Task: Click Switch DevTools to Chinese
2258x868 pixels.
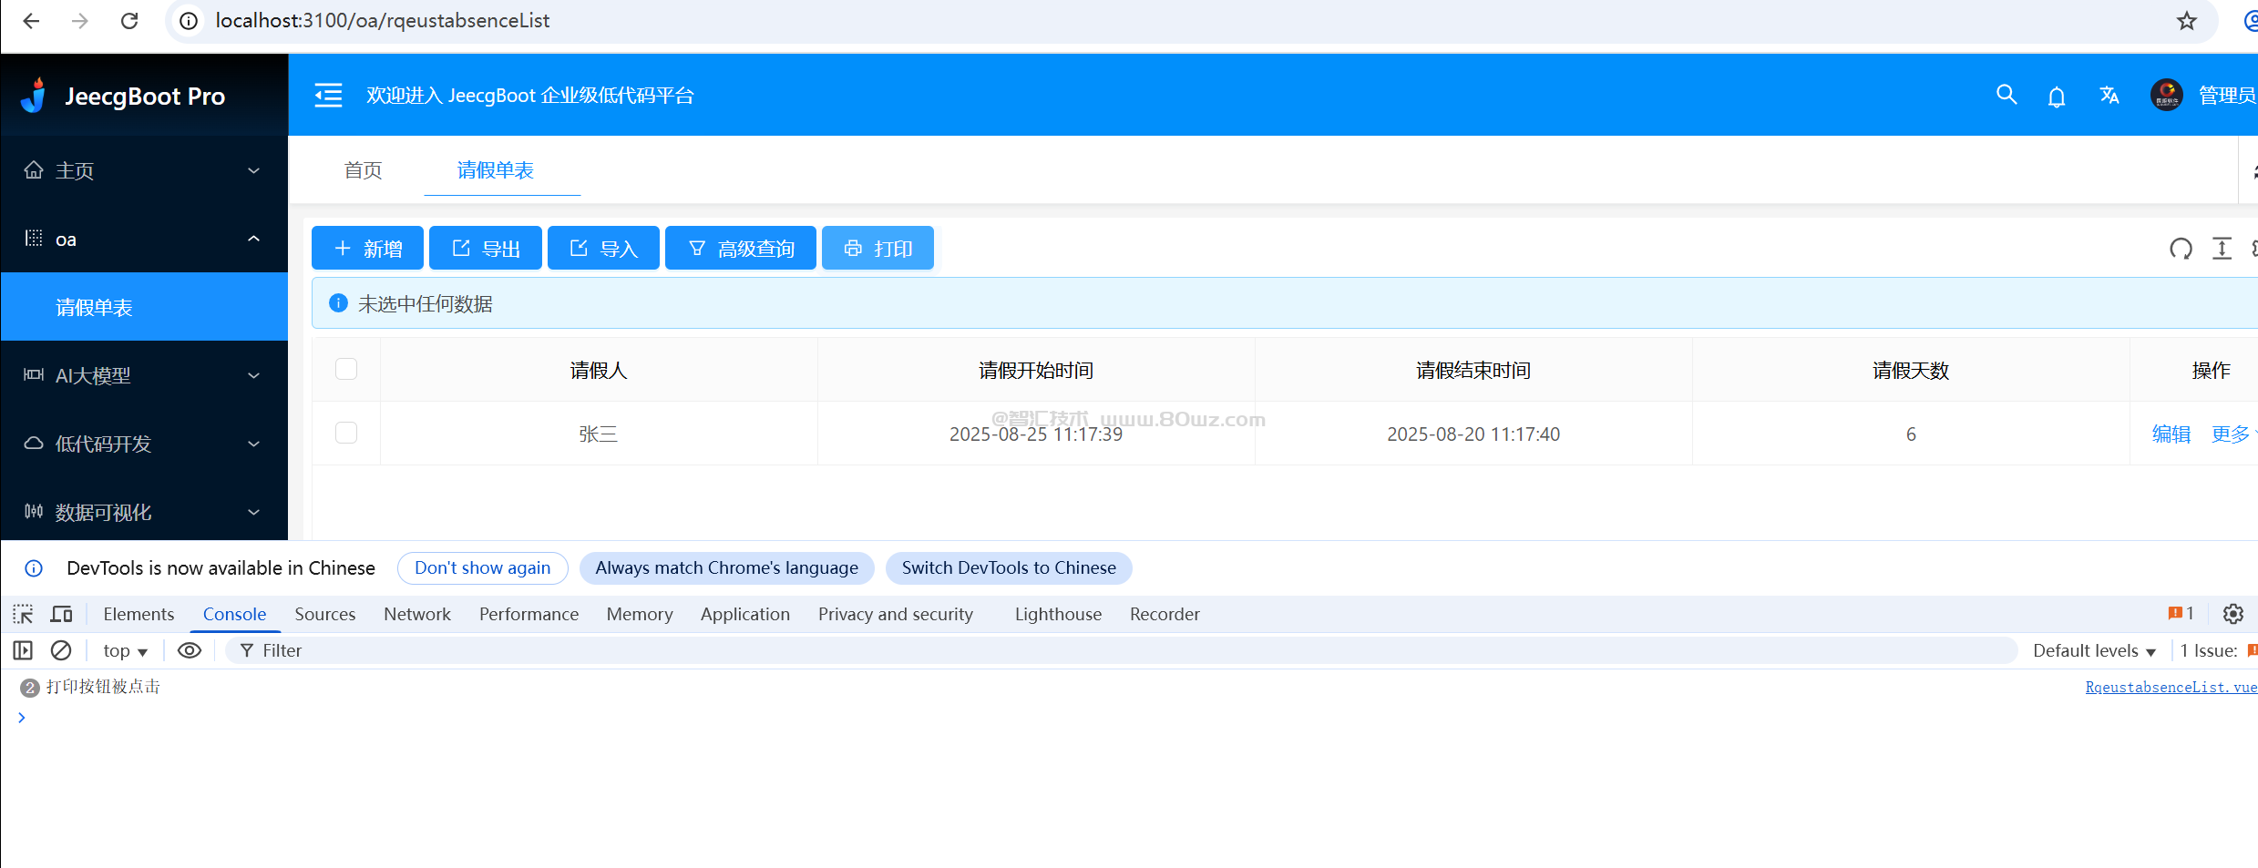Action: point(1009,567)
